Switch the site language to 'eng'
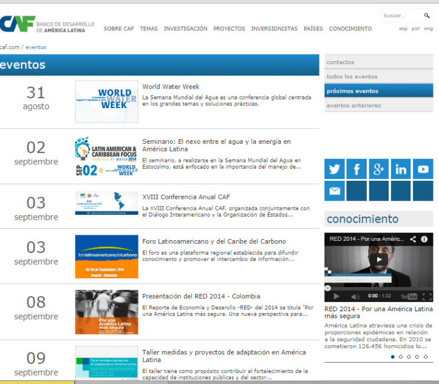 click(x=428, y=29)
